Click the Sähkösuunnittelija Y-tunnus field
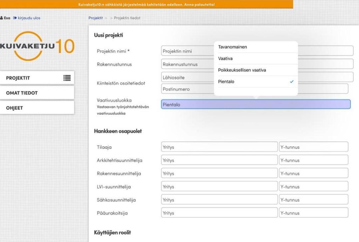 click(x=314, y=200)
